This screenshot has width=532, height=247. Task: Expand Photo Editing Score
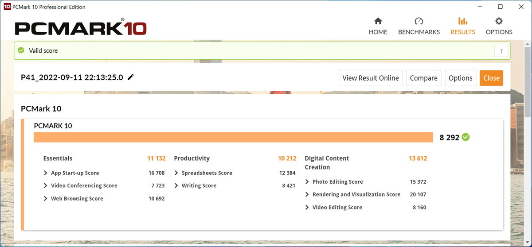coord(307,182)
